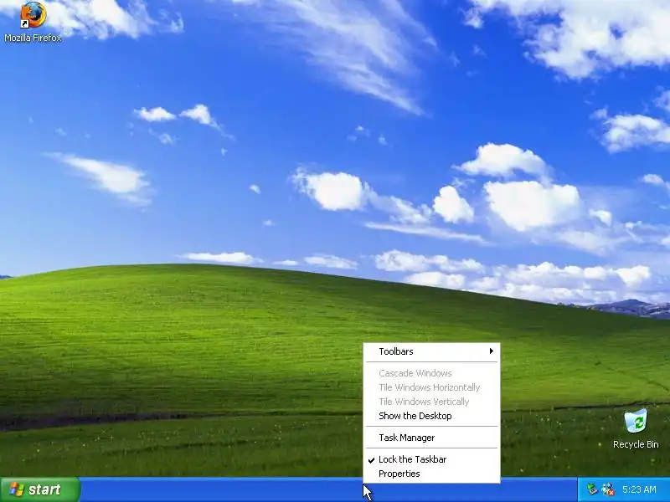
Task: Open Task Manager from the context menu
Action: point(431,438)
